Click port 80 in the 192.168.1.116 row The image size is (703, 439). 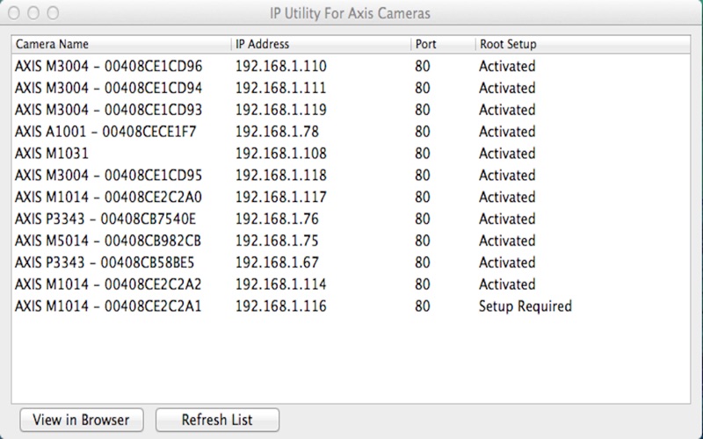[423, 306]
